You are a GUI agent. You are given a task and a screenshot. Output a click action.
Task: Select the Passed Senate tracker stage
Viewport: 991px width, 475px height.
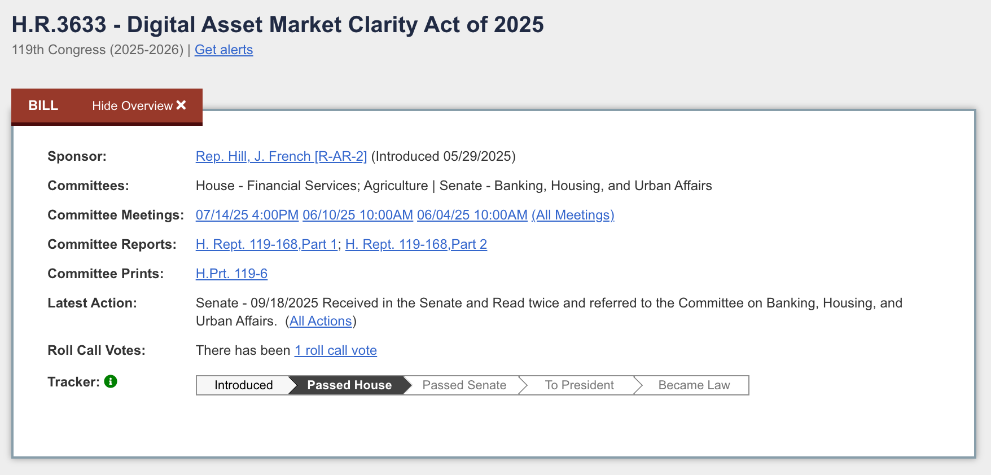click(464, 385)
